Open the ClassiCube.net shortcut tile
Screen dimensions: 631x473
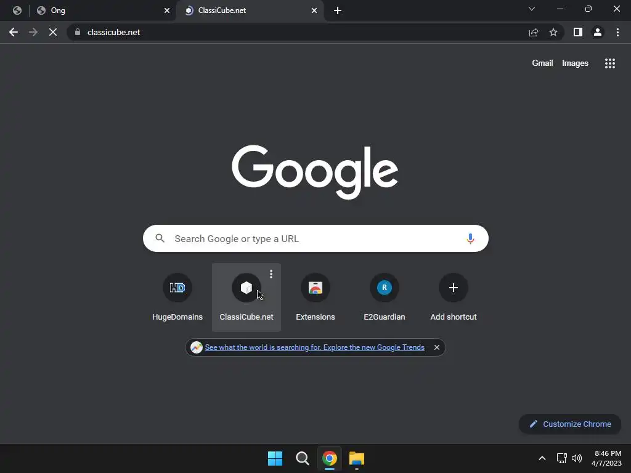tap(246, 297)
